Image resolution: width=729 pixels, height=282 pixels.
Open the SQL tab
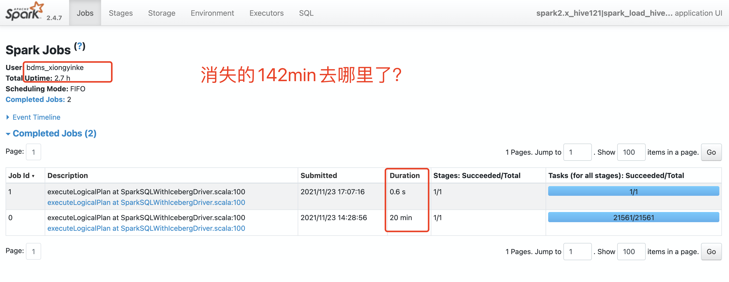pos(306,13)
